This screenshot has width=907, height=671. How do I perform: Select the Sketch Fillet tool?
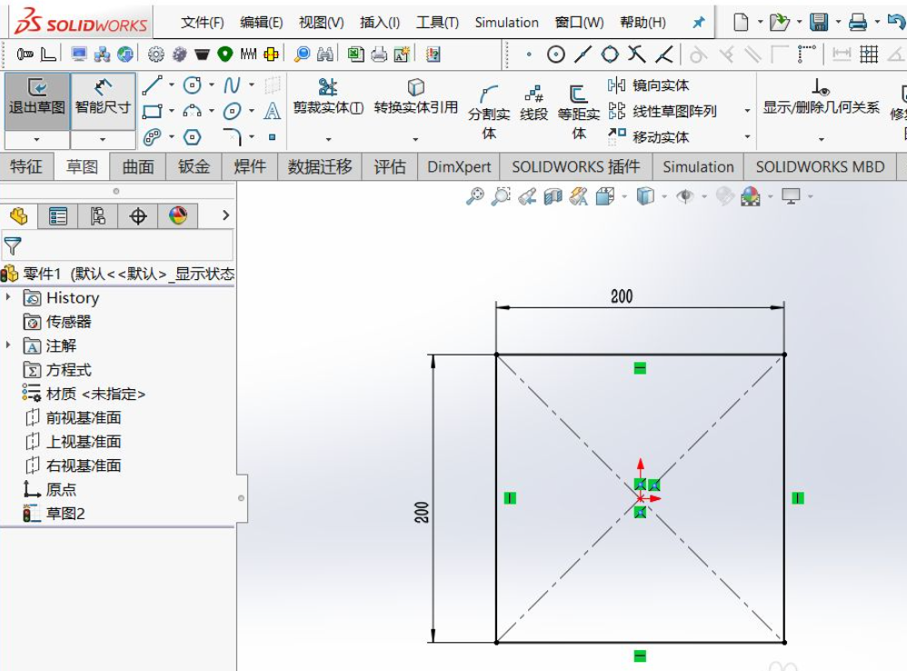click(x=233, y=137)
